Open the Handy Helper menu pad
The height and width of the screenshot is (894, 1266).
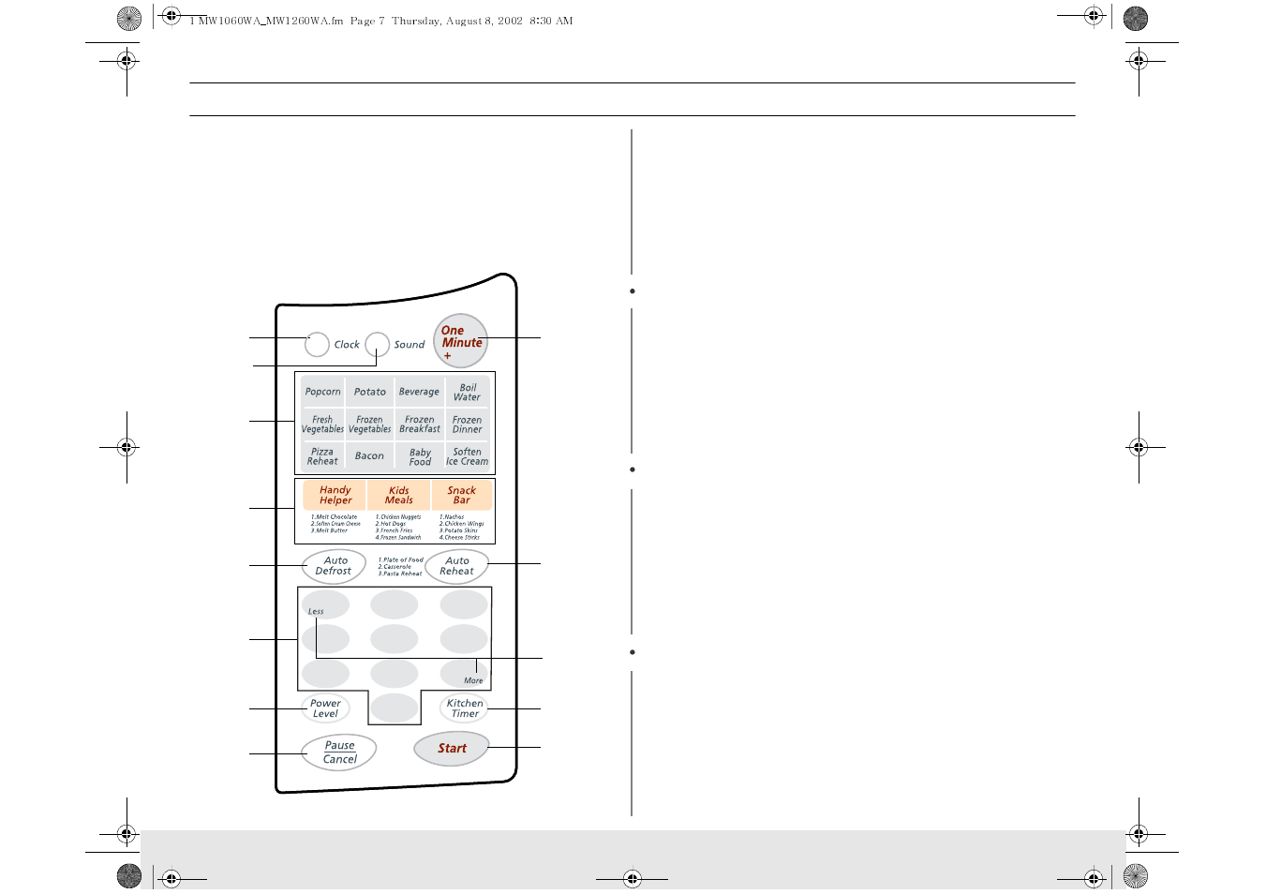point(335,495)
